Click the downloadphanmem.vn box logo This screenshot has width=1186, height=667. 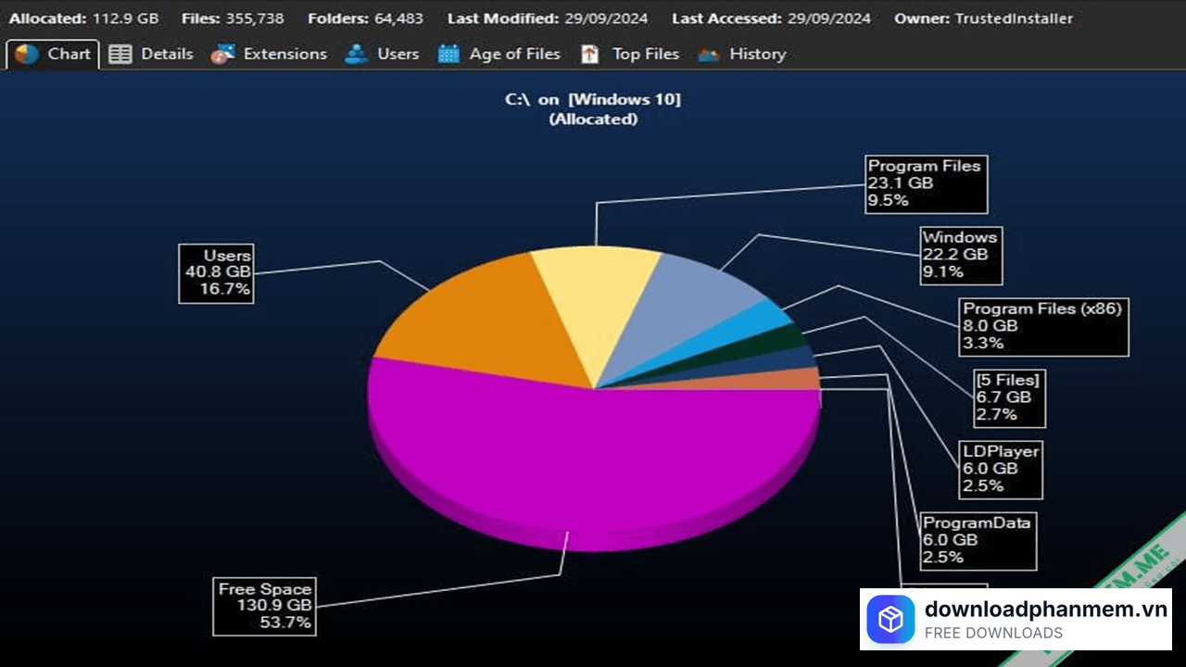pos(890,620)
